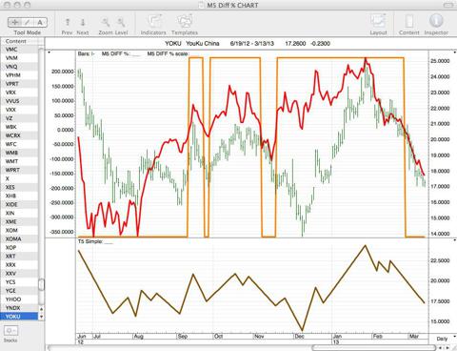Image resolution: width=457 pixels, height=351 pixels.
Task: Toggle the Content sidebar
Action: click(x=409, y=21)
